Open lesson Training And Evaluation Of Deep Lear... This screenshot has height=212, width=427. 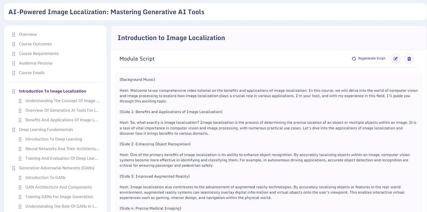coord(62,158)
